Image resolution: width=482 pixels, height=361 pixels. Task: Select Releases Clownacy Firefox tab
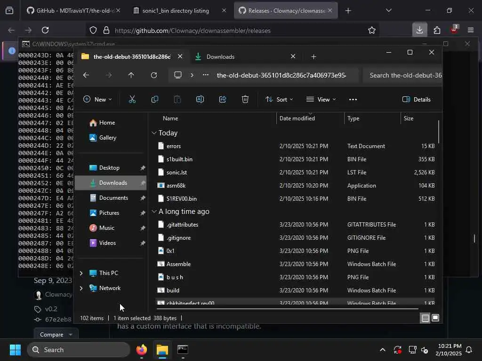point(286,11)
